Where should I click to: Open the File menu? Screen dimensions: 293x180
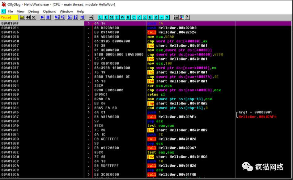point(10,11)
